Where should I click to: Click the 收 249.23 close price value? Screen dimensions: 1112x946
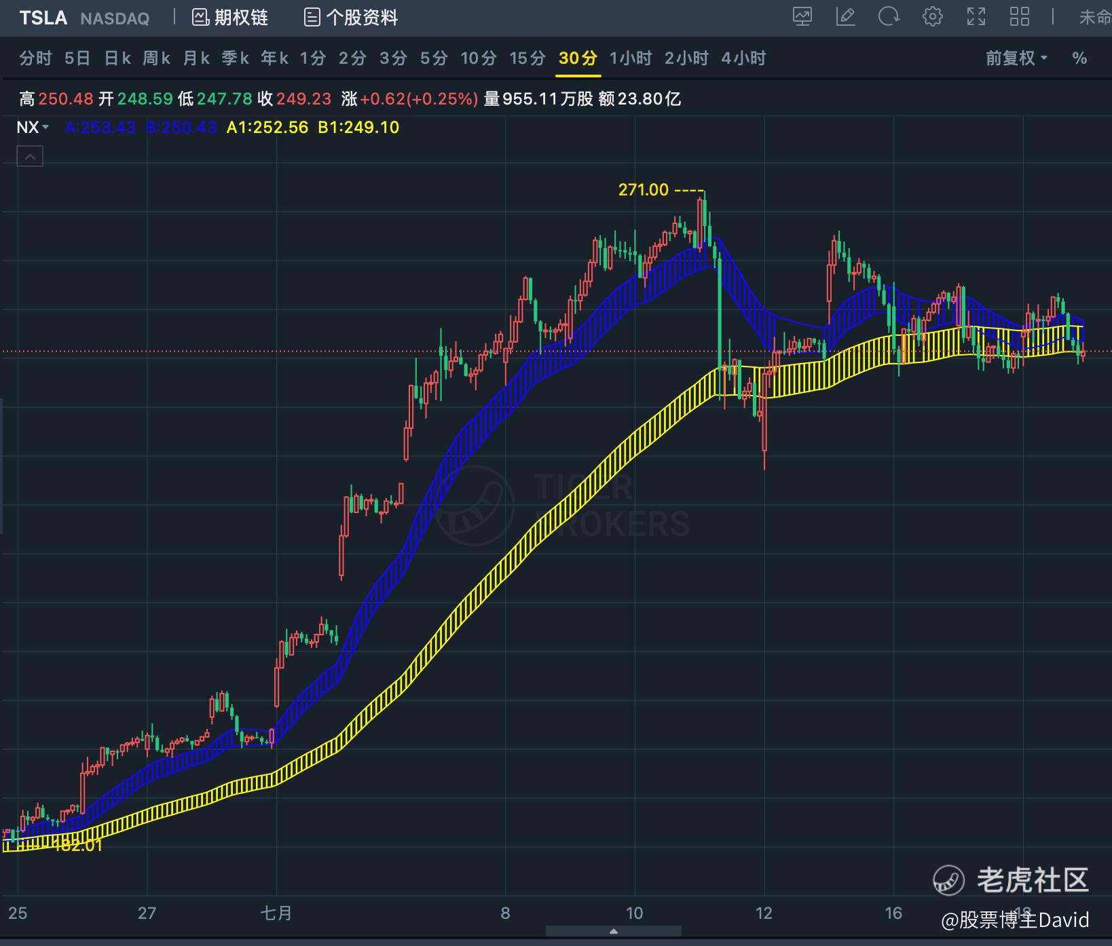295,99
